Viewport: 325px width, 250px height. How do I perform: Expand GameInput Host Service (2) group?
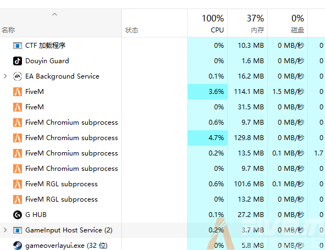tap(5, 230)
